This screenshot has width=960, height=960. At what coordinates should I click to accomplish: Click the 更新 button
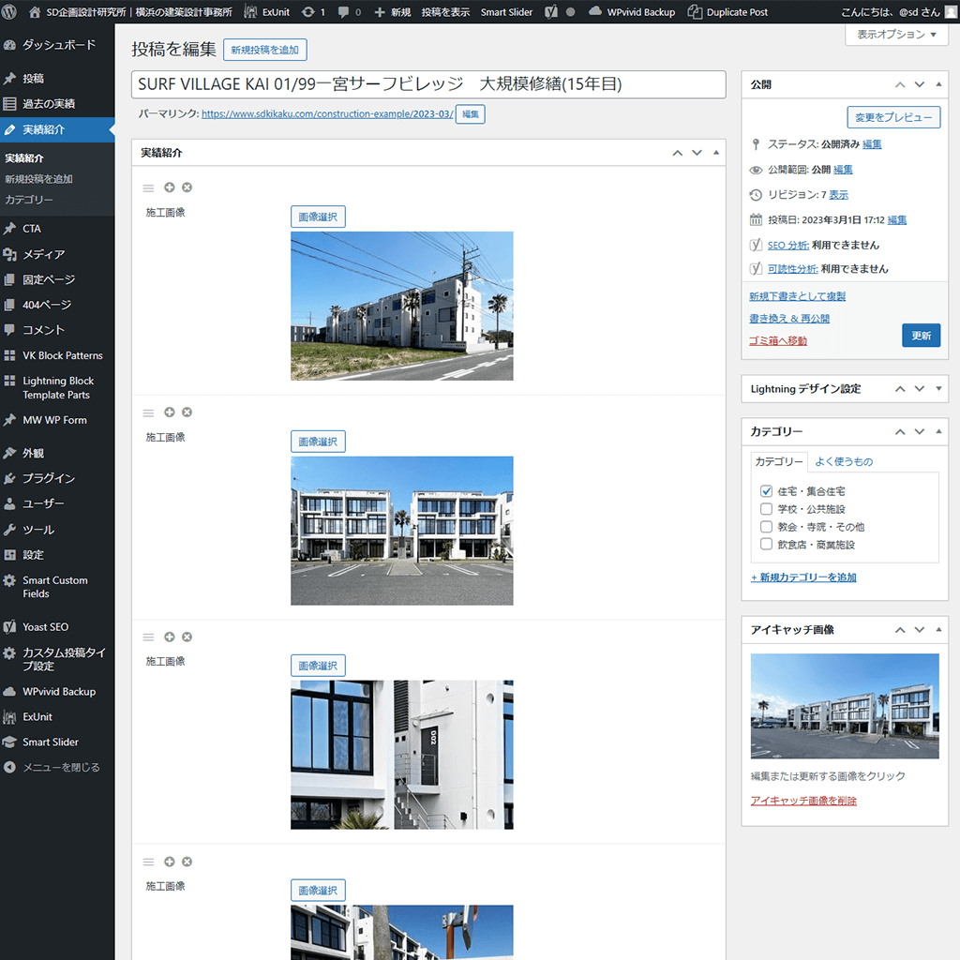921,336
